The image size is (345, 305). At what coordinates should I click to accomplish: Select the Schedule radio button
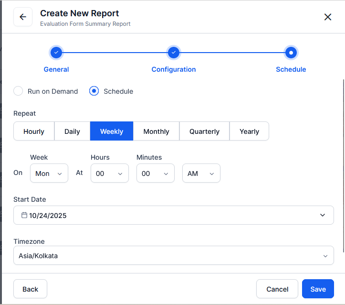tap(94, 91)
